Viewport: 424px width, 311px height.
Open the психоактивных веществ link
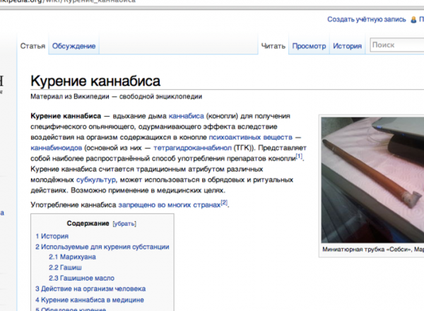251,137
